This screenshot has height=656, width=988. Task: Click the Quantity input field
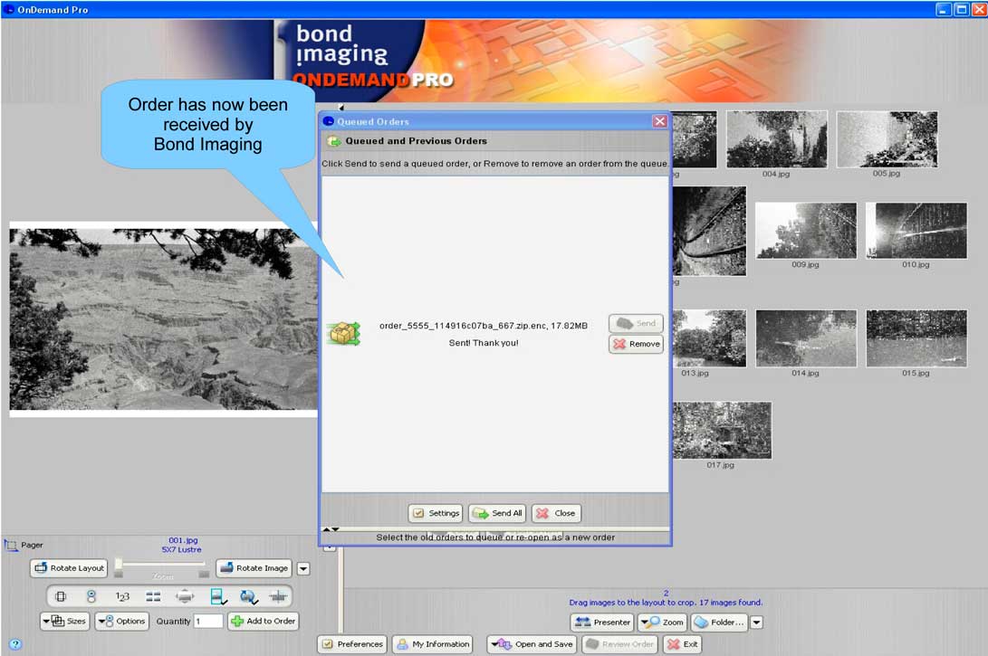[207, 621]
